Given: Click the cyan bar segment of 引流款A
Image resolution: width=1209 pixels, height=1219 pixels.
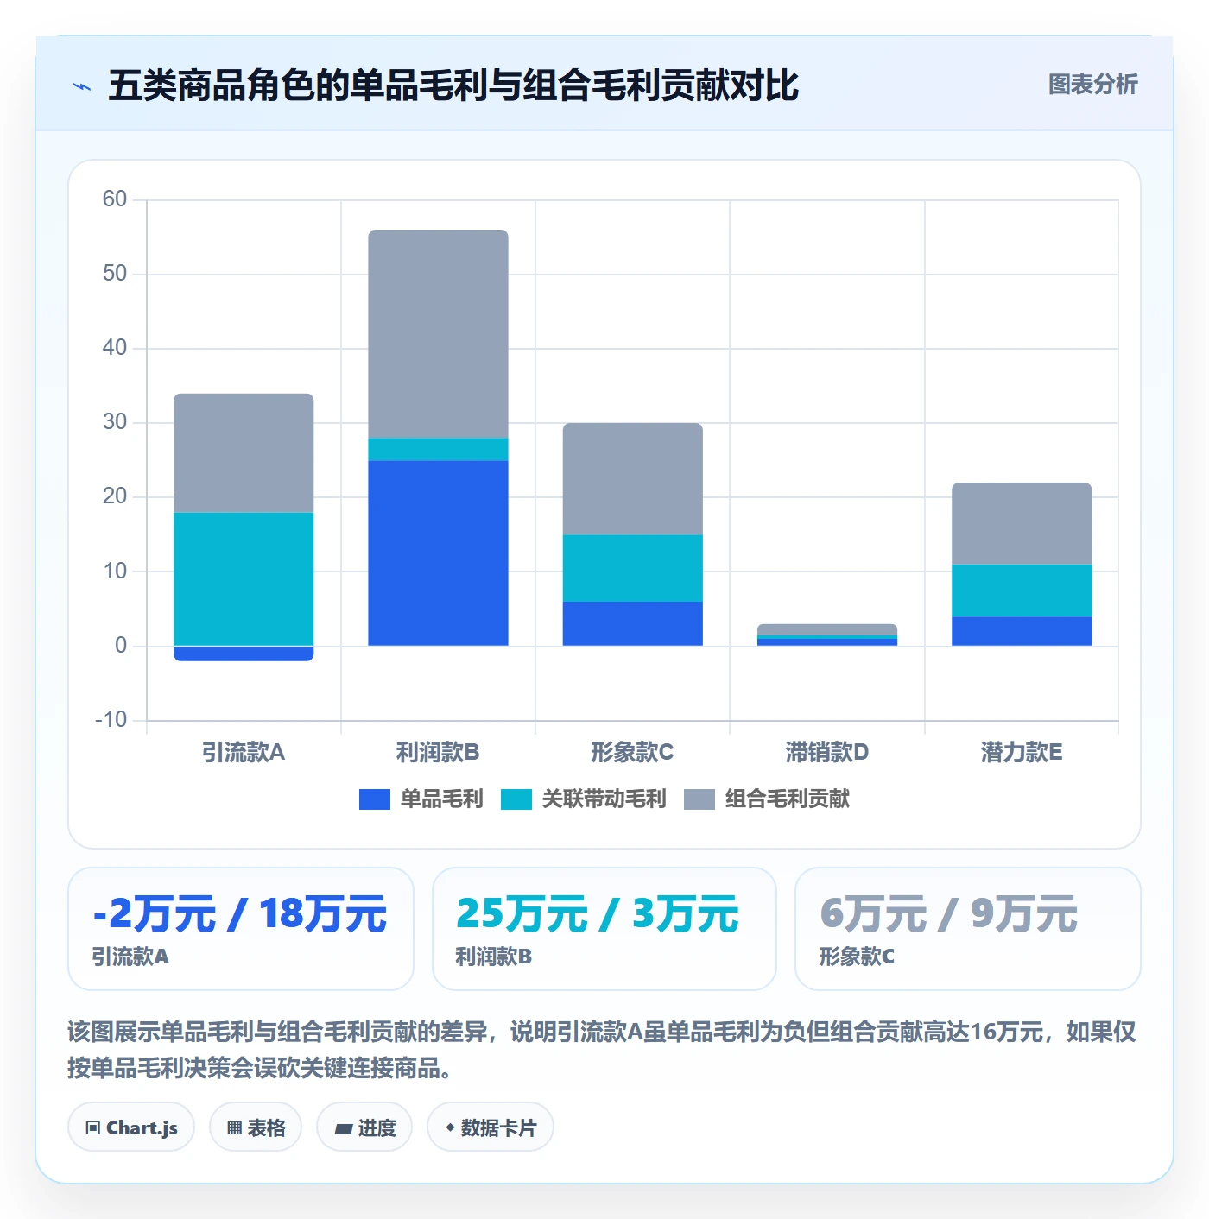Looking at the screenshot, I should coord(244,579).
